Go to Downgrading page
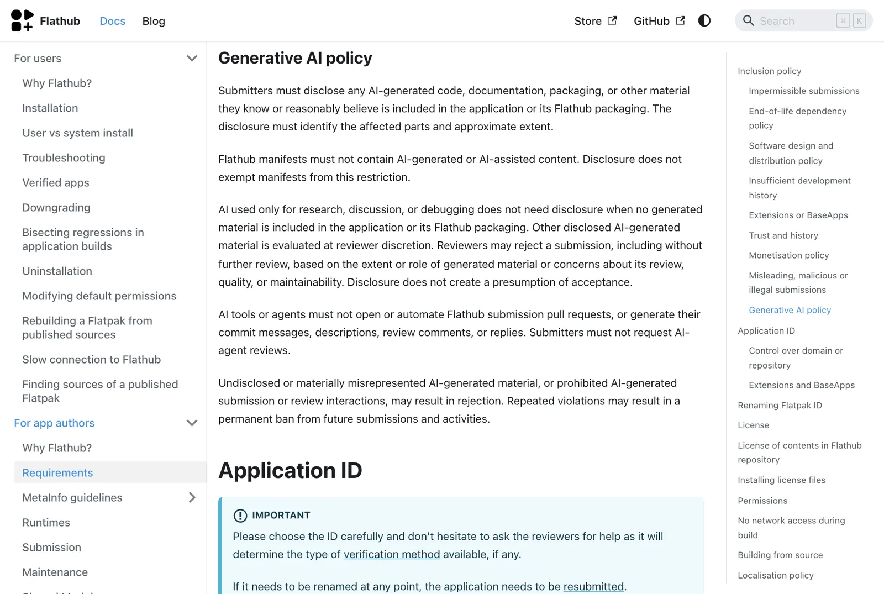 (56, 207)
